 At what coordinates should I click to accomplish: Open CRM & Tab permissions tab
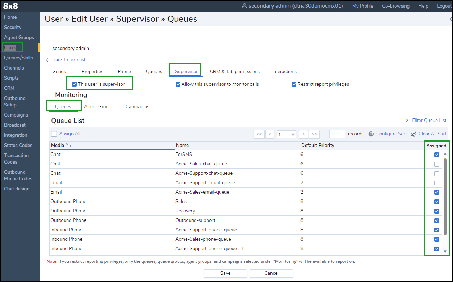(x=235, y=71)
